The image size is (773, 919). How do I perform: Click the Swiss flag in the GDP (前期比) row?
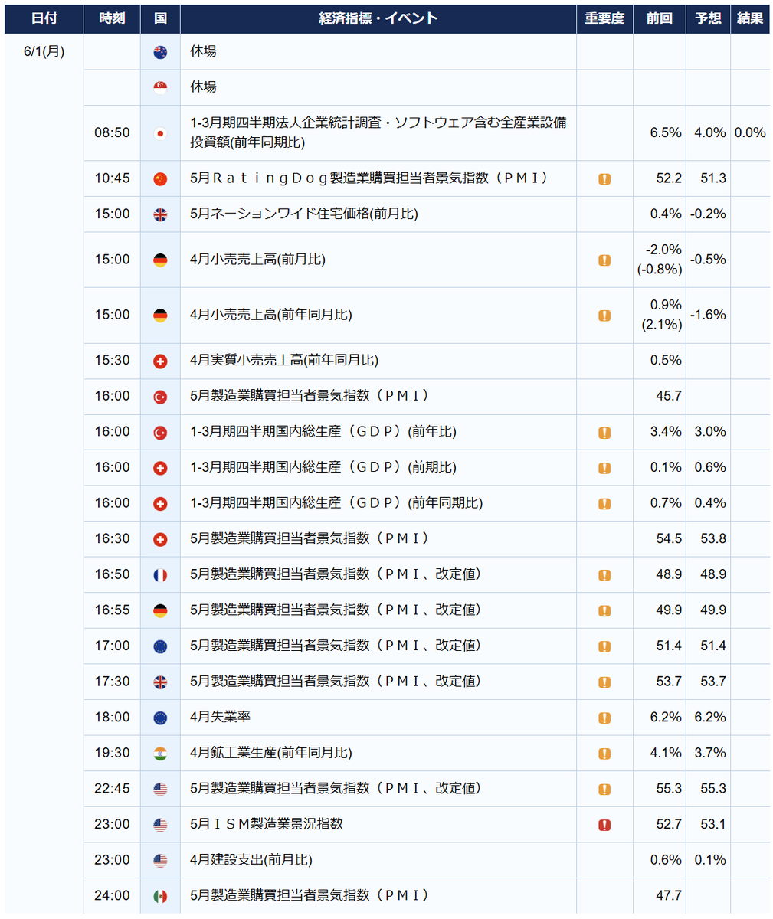160,468
